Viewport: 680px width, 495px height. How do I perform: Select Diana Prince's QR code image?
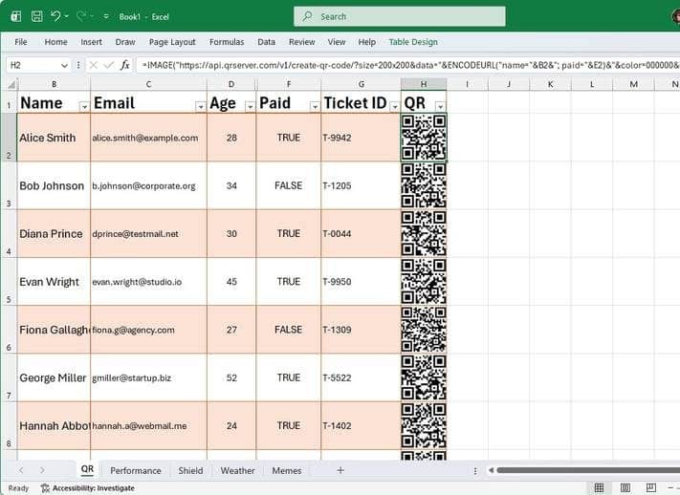(424, 233)
